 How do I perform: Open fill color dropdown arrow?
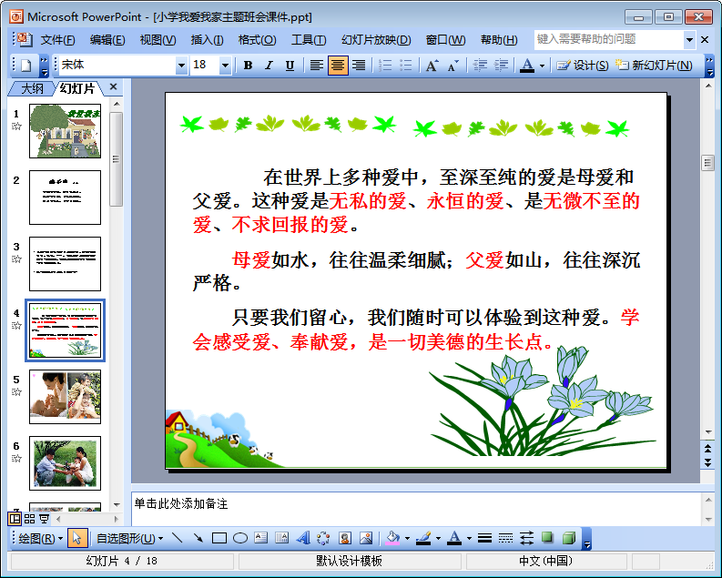pyautogui.click(x=408, y=538)
